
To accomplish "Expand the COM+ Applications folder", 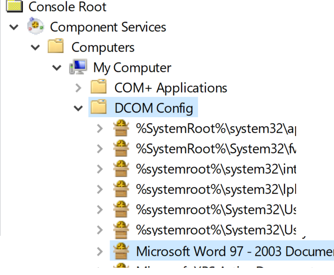I will coord(79,88).
